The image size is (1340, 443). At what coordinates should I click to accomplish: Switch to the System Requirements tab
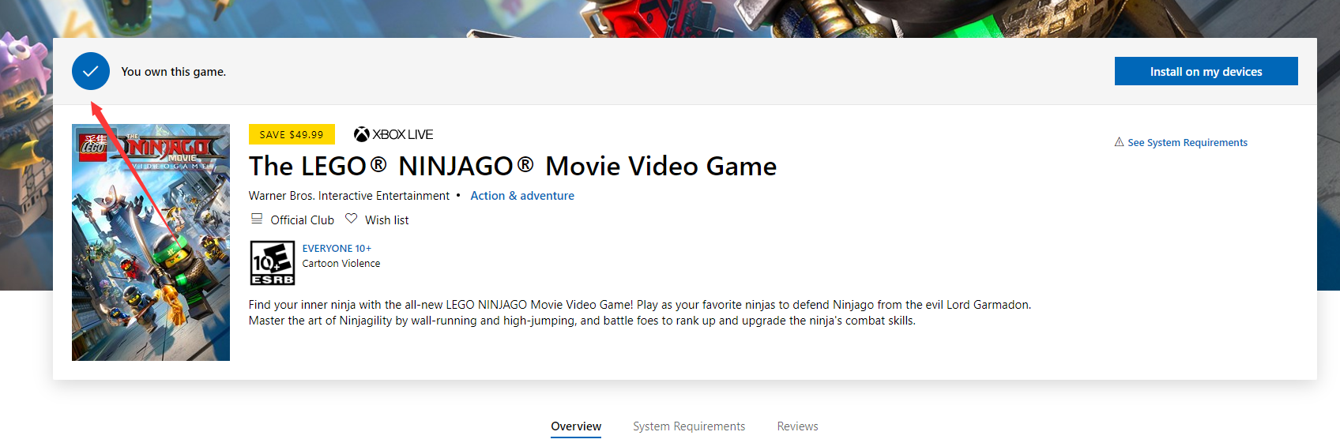689,426
